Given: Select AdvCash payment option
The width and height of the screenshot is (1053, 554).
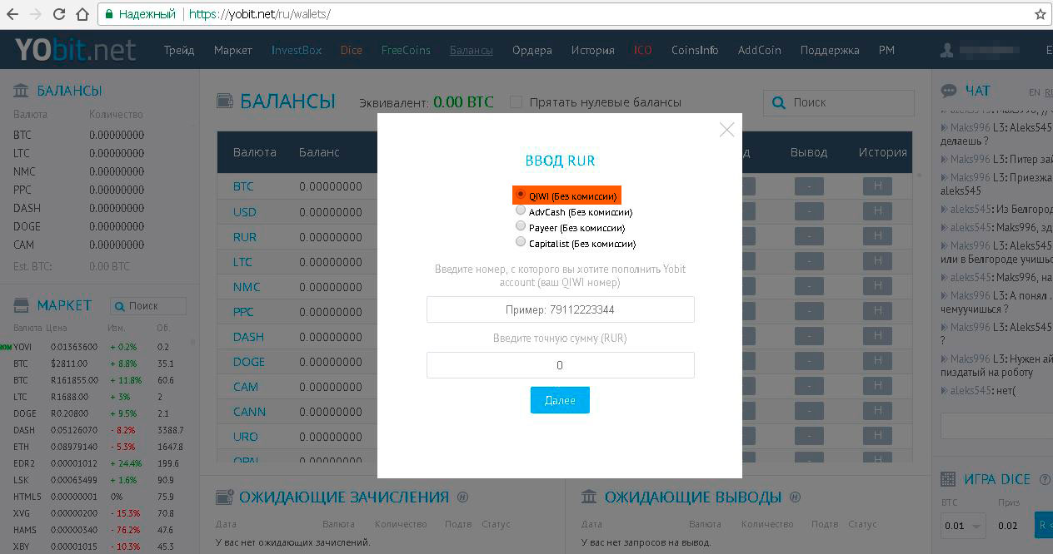Looking at the screenshot, I should point(521,210).
